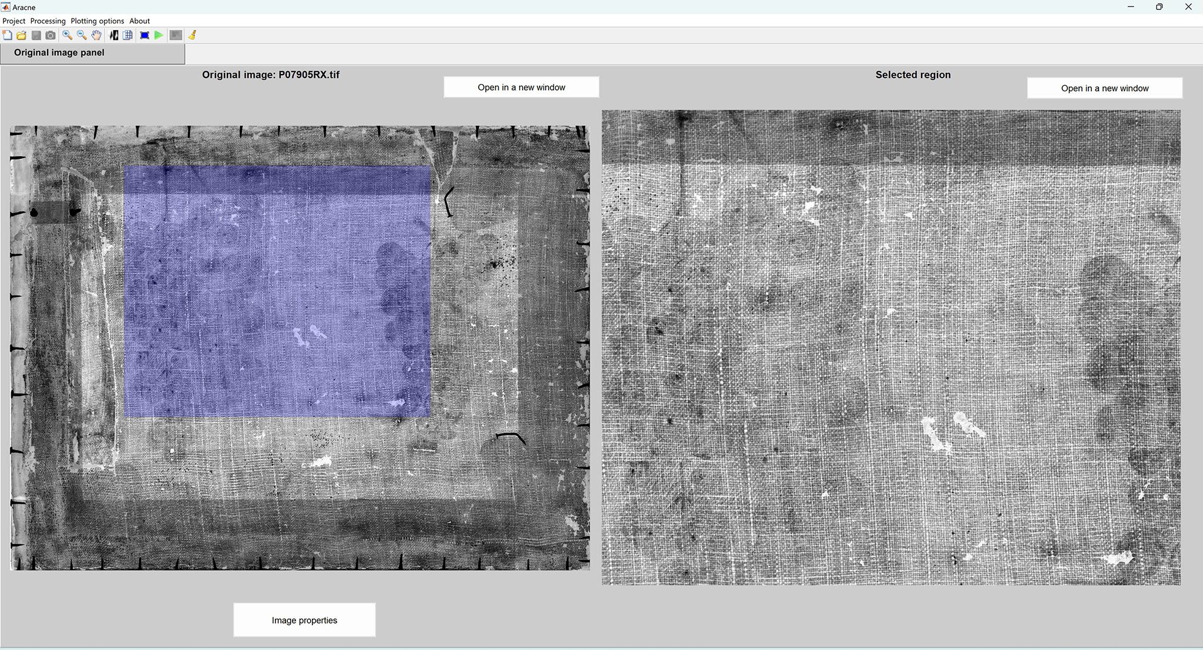Image resolution: width=1203 pixels, height=650 pixels.
Task: Click the camera snapshot icon
Action: [x=51, y=35]
